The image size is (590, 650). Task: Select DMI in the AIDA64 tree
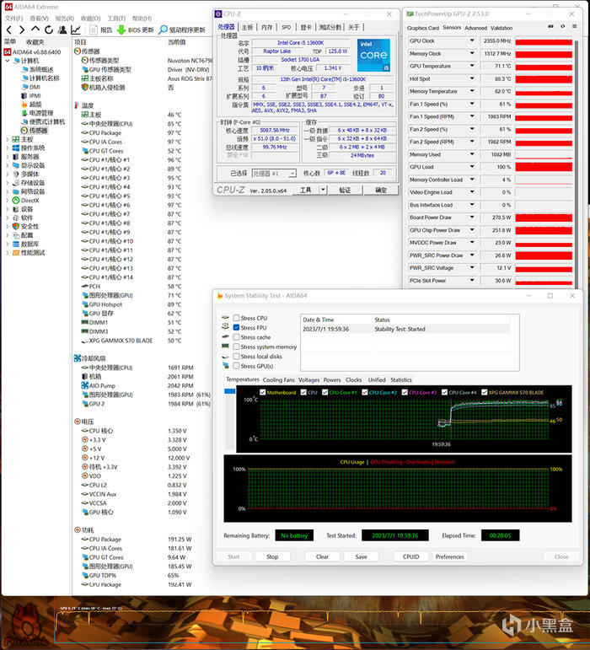click(x=35, y=87)
